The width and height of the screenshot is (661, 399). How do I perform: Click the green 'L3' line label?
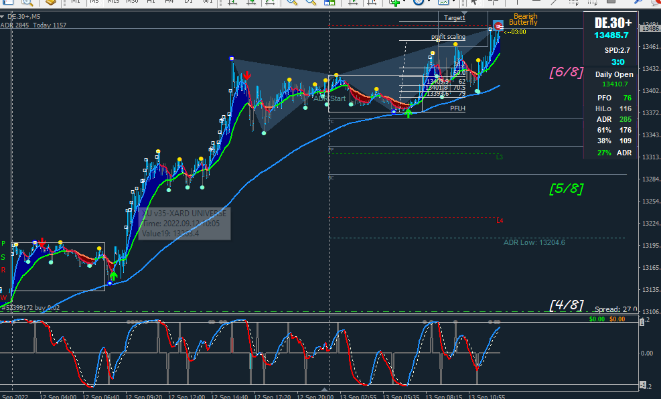click(x=500, y=157)
